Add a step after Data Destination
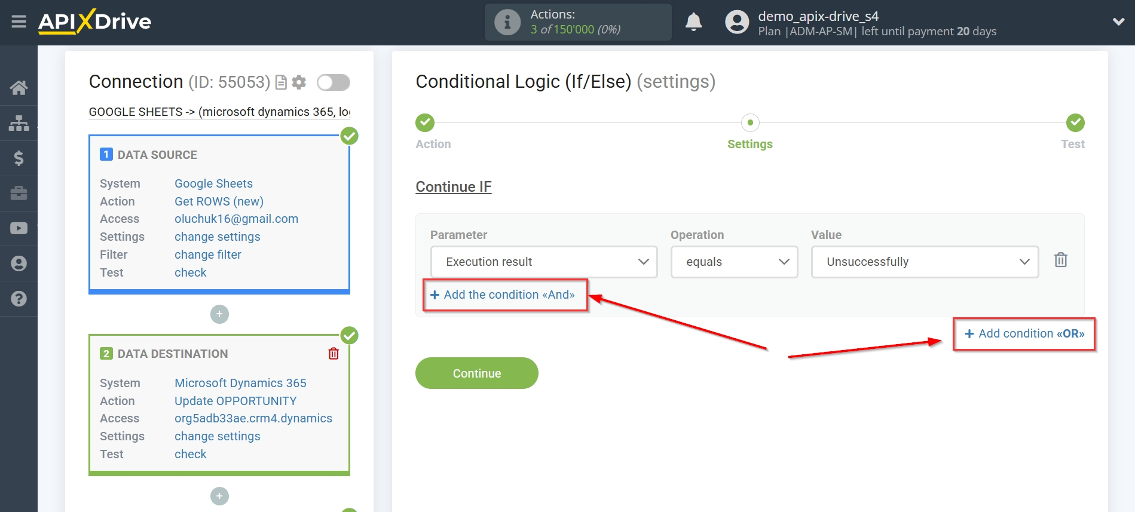Screen dimensions: 1135x512 219,496
